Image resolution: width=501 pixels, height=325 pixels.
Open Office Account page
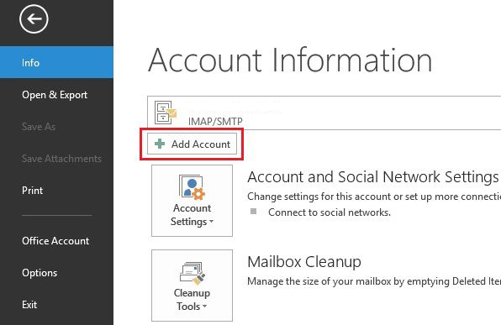click(56, 241)
